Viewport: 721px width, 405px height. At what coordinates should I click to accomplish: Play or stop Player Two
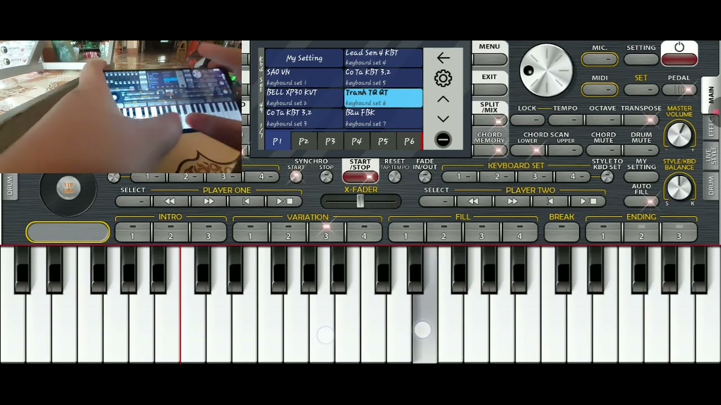click(x=588, y=201)
